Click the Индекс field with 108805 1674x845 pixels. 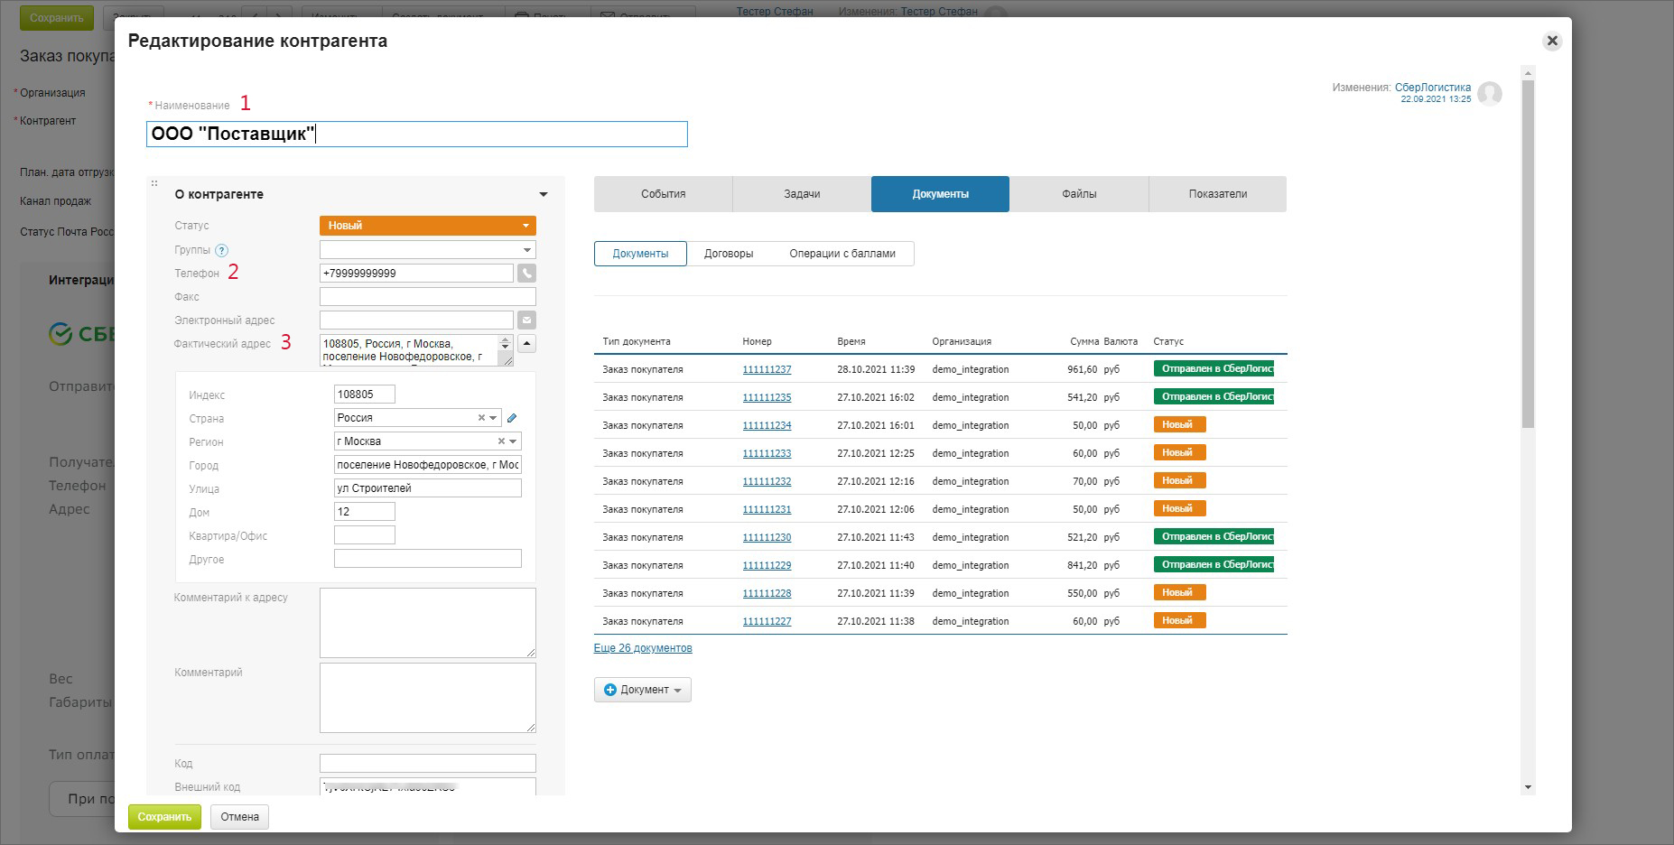click(x=365, y=395)
